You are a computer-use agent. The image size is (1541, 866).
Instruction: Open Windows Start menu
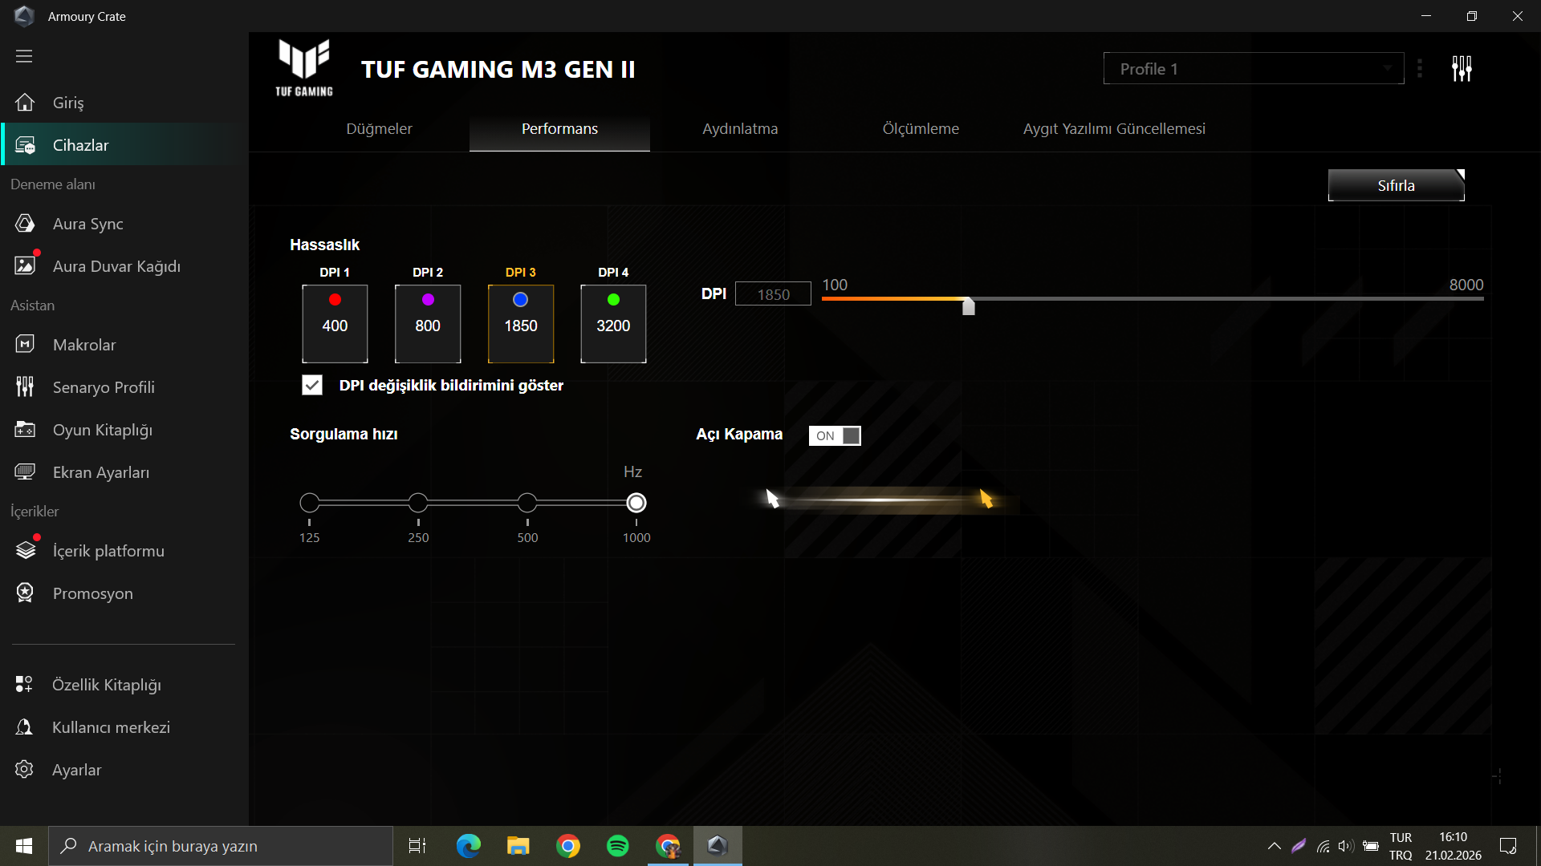(24, 846)
